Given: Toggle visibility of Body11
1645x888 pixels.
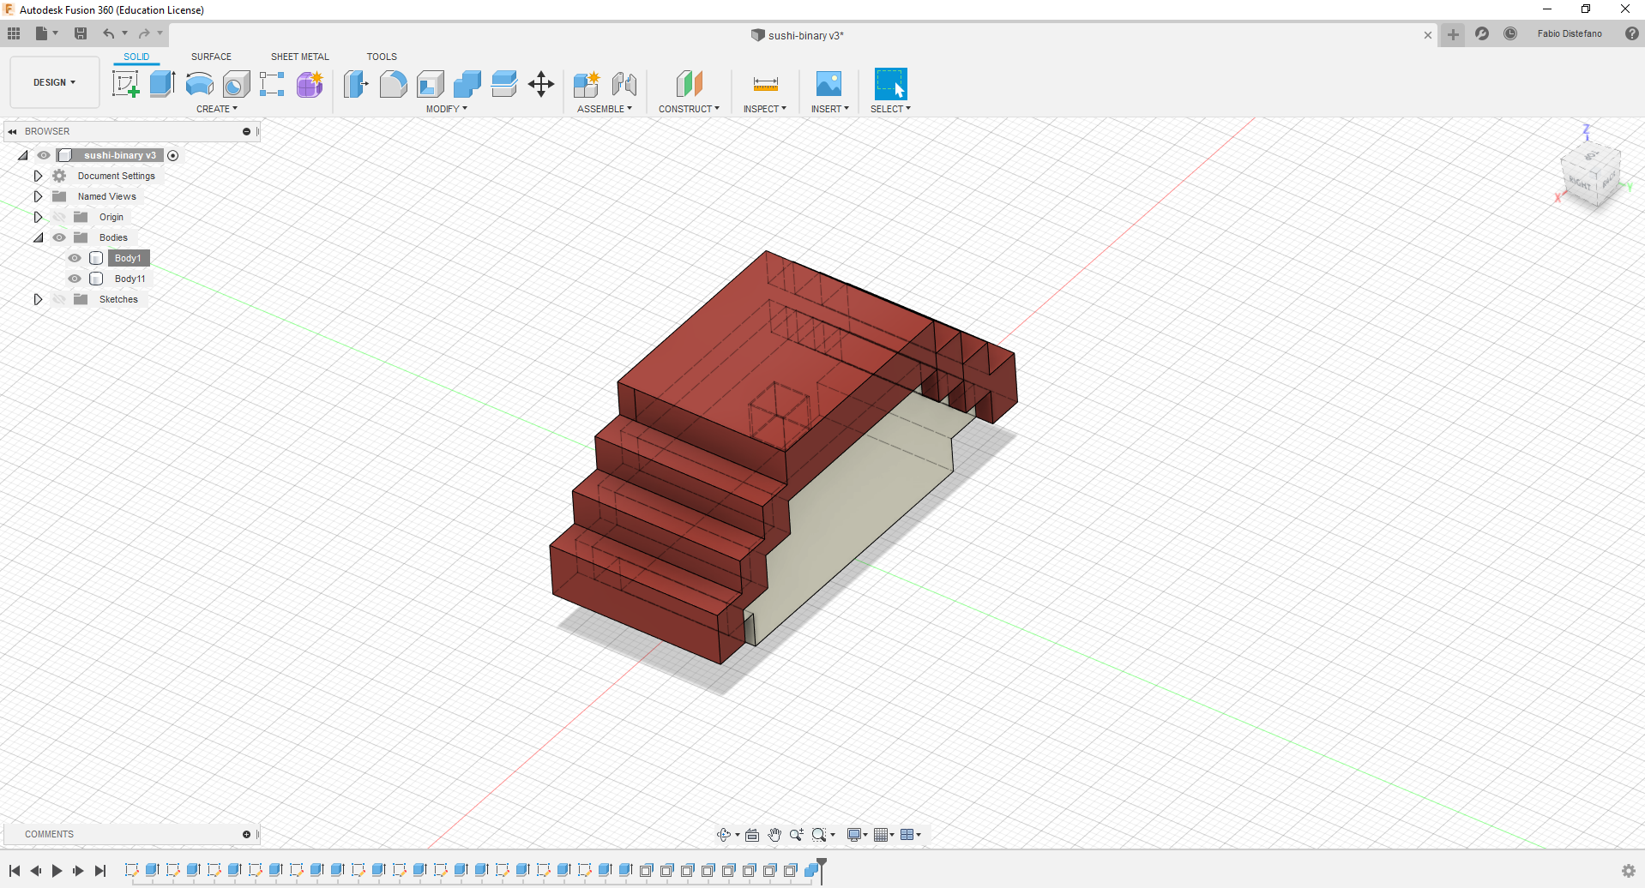Looking at the screenshot, I should click(x=75, y=279).
